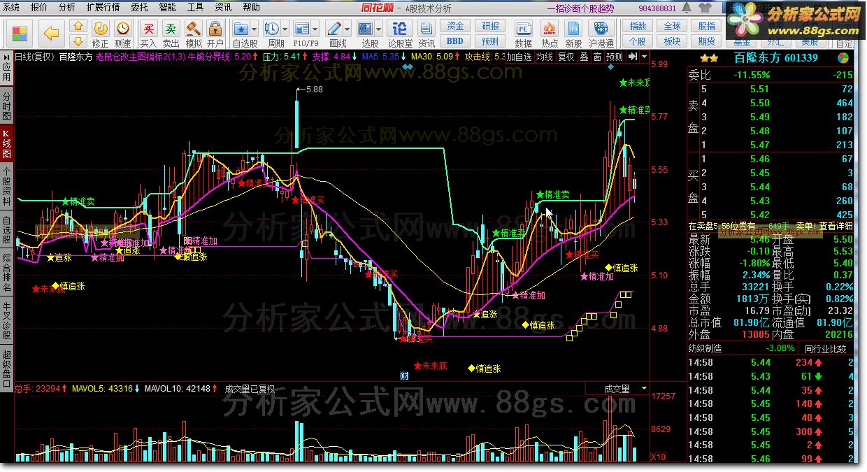Click the pie chart icon beside 601339
867x472 pixels.
pyautogui.click(x=845, y=57)
